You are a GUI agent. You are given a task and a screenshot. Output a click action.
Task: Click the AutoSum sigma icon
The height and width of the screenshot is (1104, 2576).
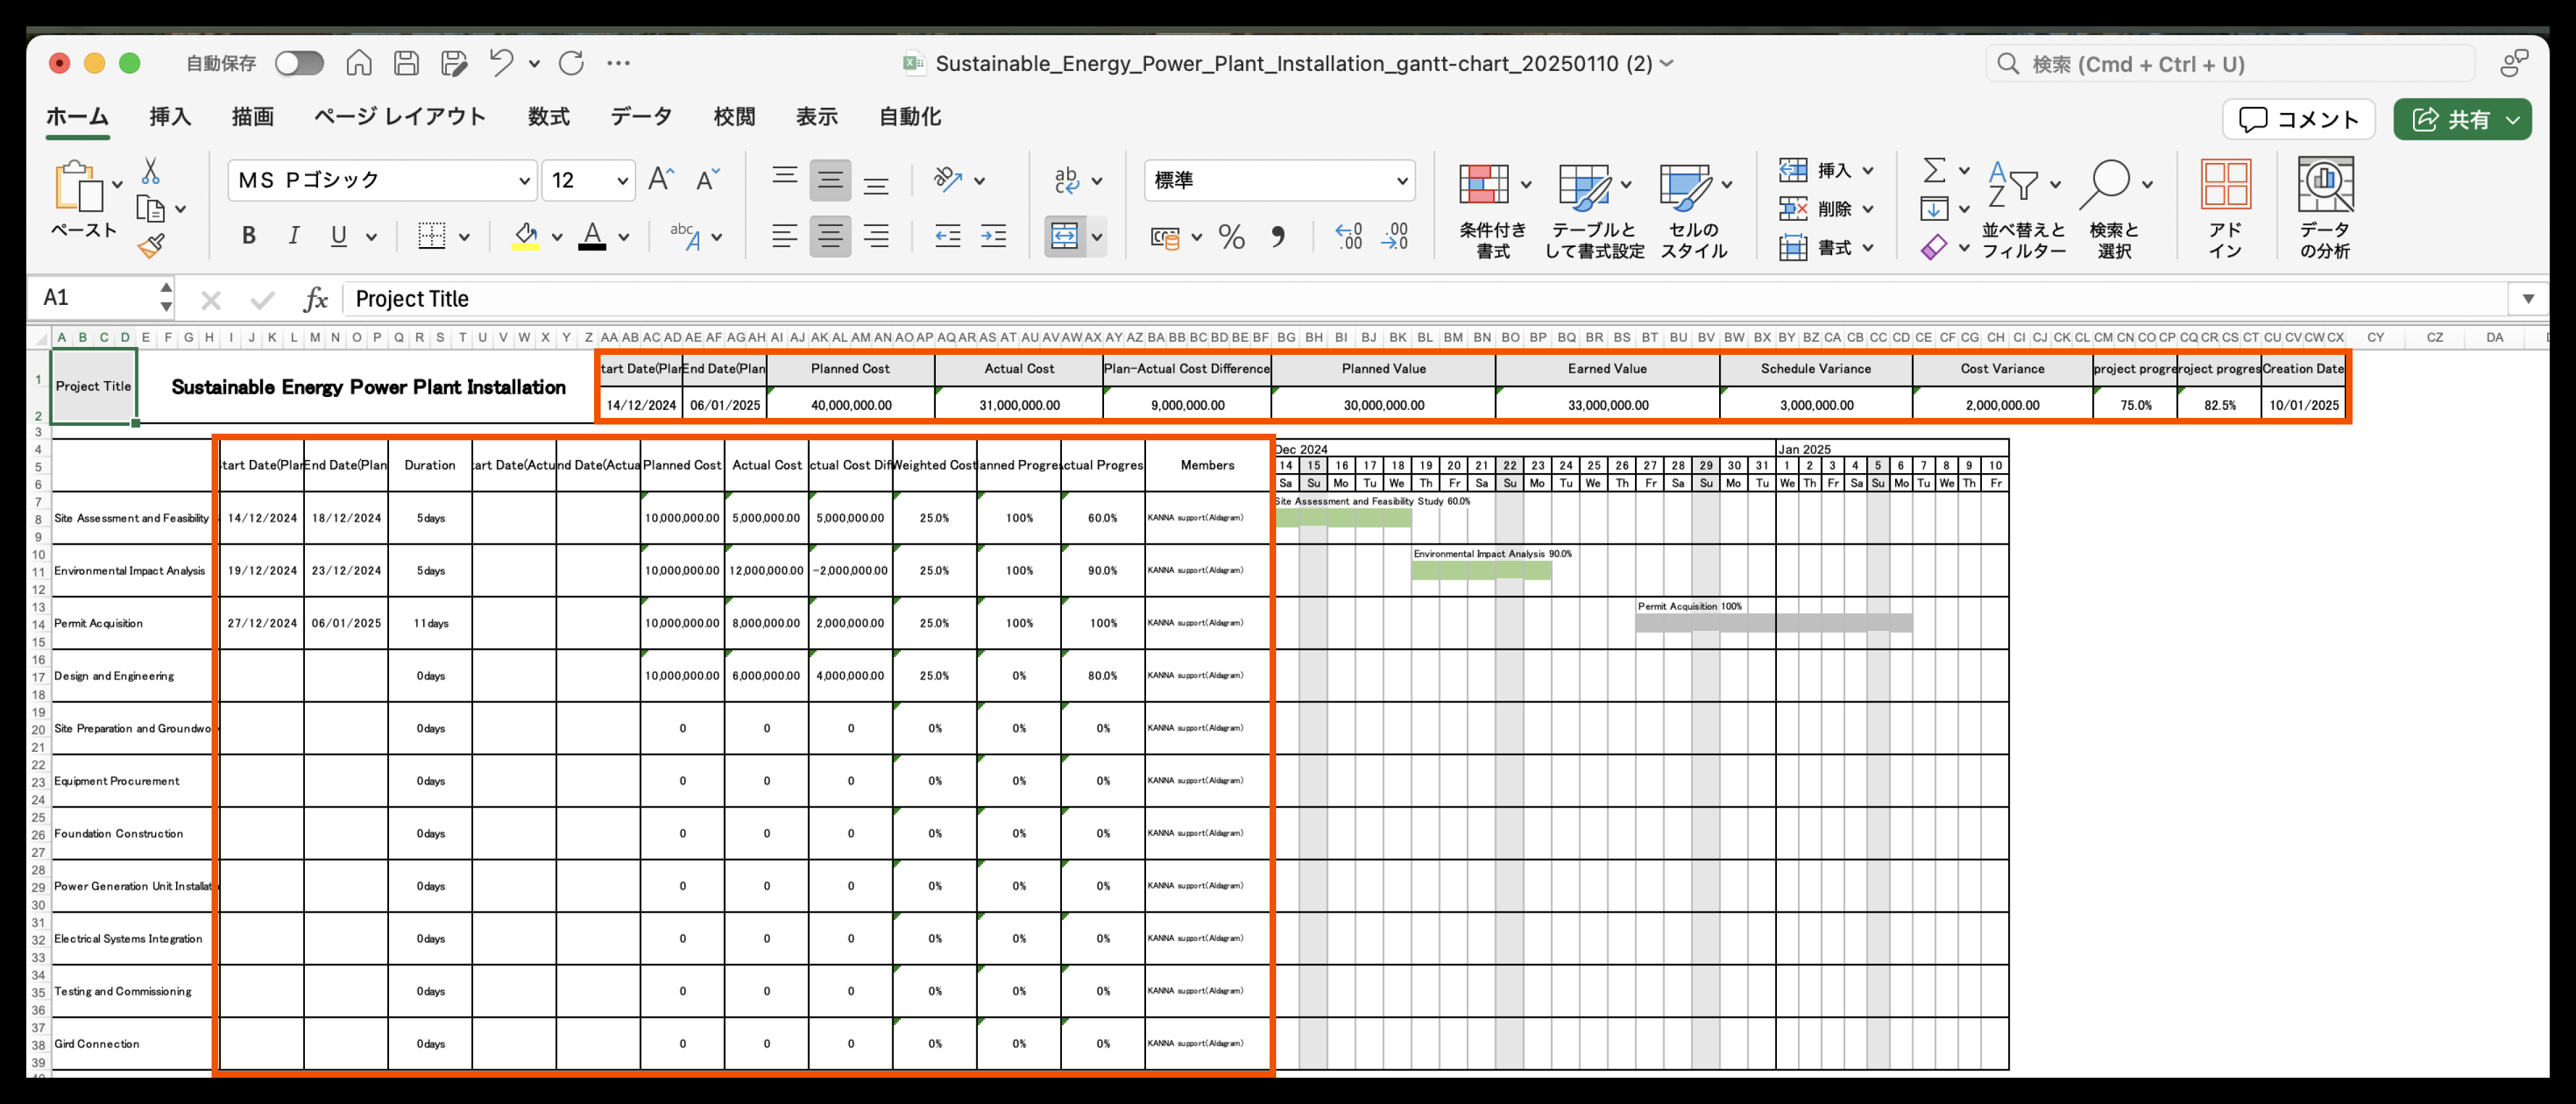click(1934, 170)
